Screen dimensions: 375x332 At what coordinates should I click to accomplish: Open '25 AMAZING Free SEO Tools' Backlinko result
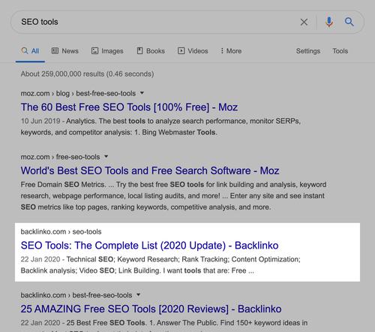coord(151,309)
